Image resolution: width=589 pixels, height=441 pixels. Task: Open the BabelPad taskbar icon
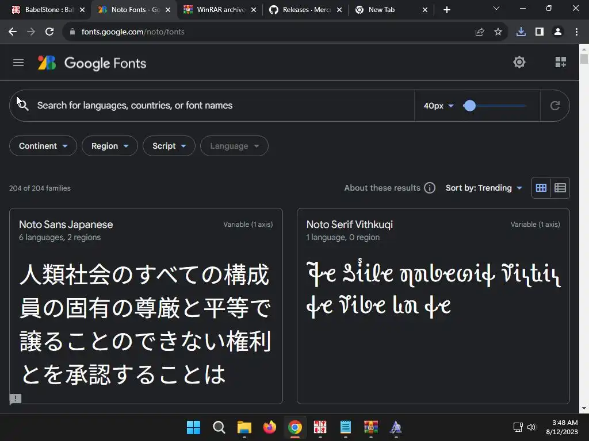(320, 427)
